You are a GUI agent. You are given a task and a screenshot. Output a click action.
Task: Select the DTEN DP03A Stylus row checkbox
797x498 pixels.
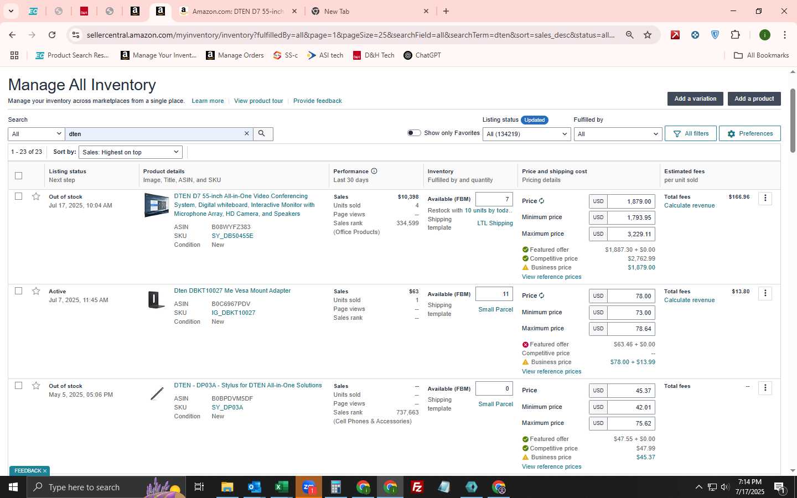[x=18, y=386]
